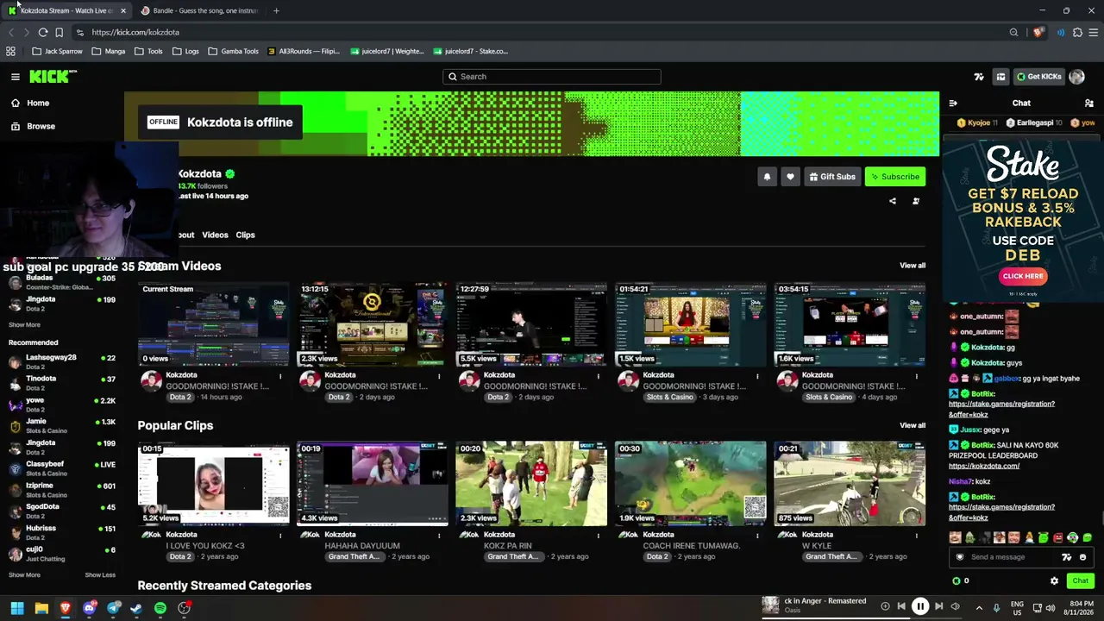Open options for I LOVE YOU KOKZ clip
1104x621 pixels.
click(x=280, y=536)
